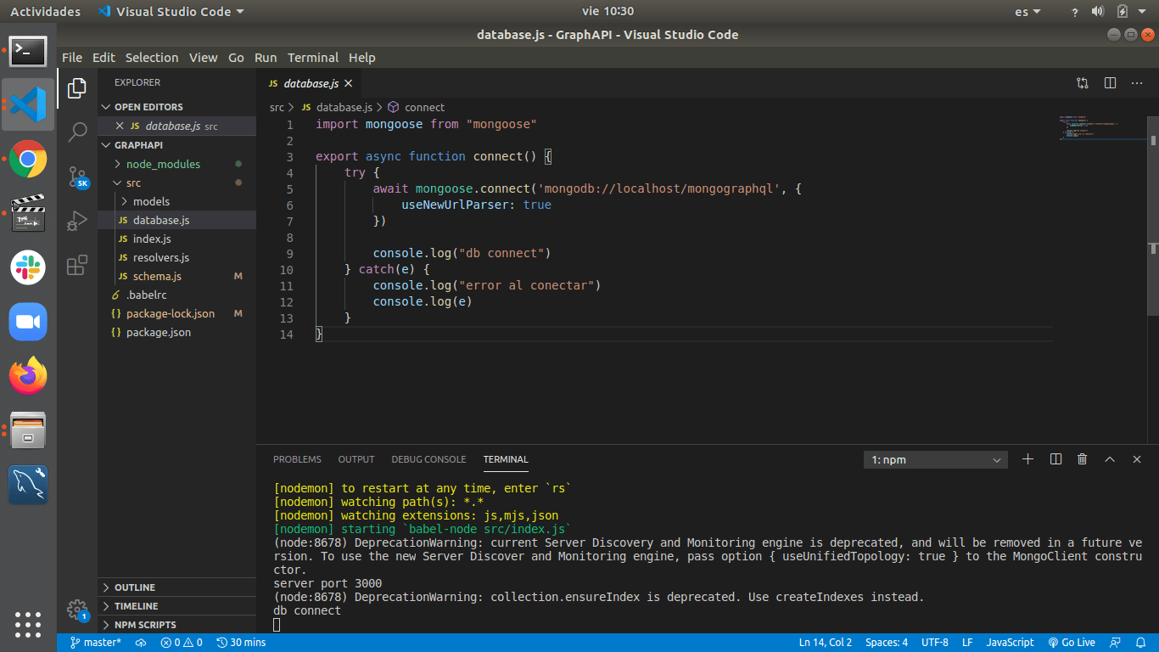Click the Manage gear icon
Screen dimensions: 1159x652
(77, 610)
